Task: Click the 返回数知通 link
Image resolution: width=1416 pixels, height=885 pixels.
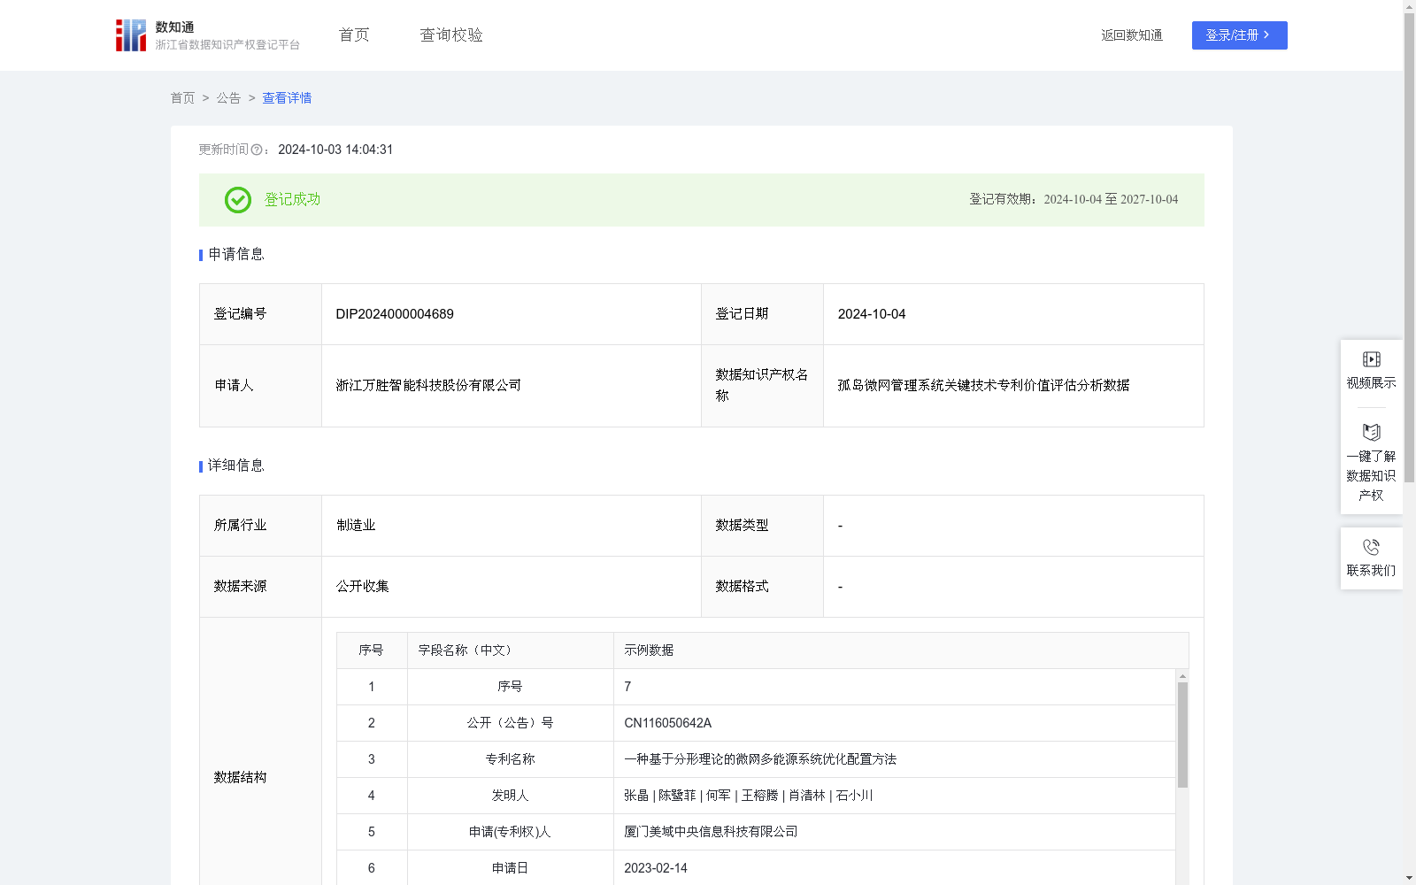Action: click(x=1132, y=35)
